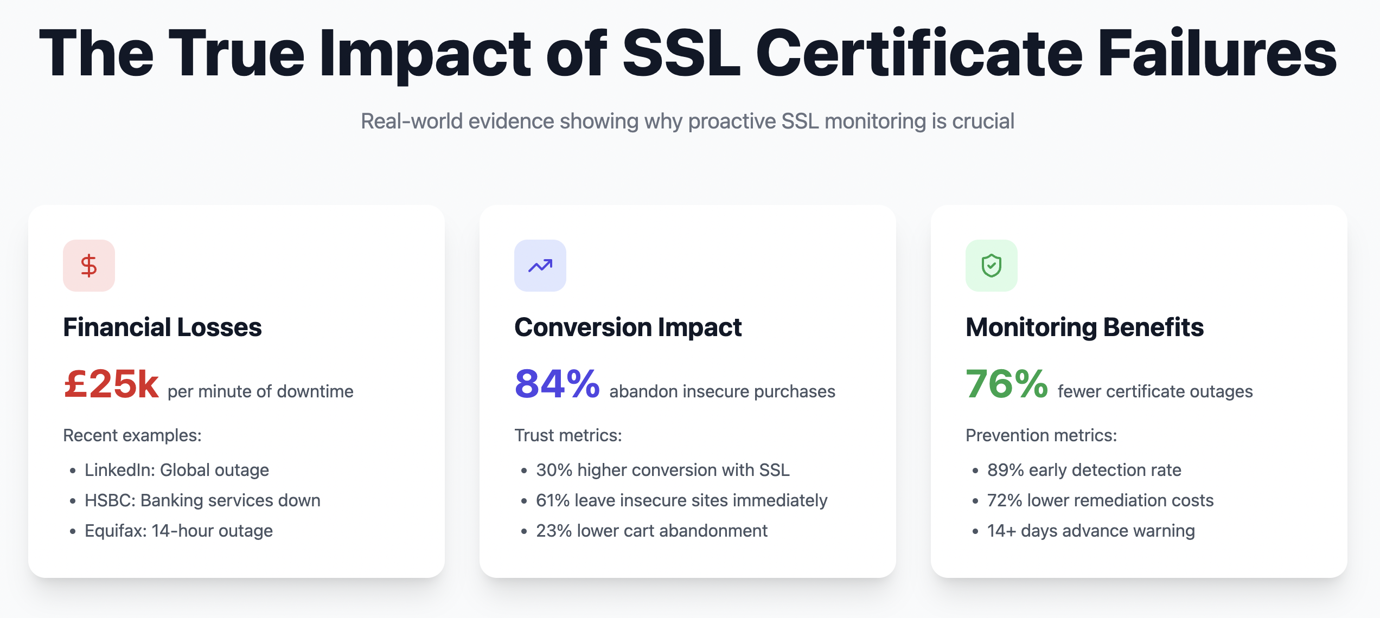Click the 89% early detection rate item
The height and width of the screenshot is (618, 1380).
1084,470
